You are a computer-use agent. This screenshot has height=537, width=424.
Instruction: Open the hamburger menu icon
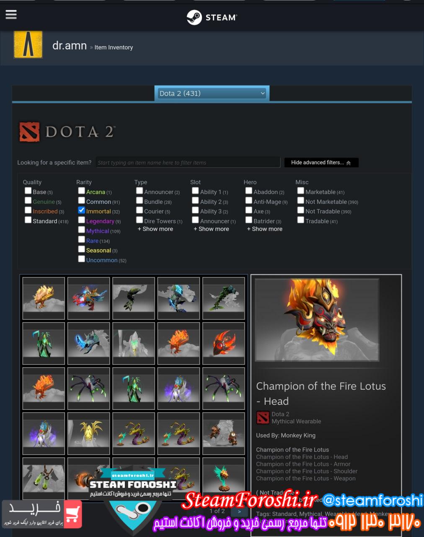point(11,15)
